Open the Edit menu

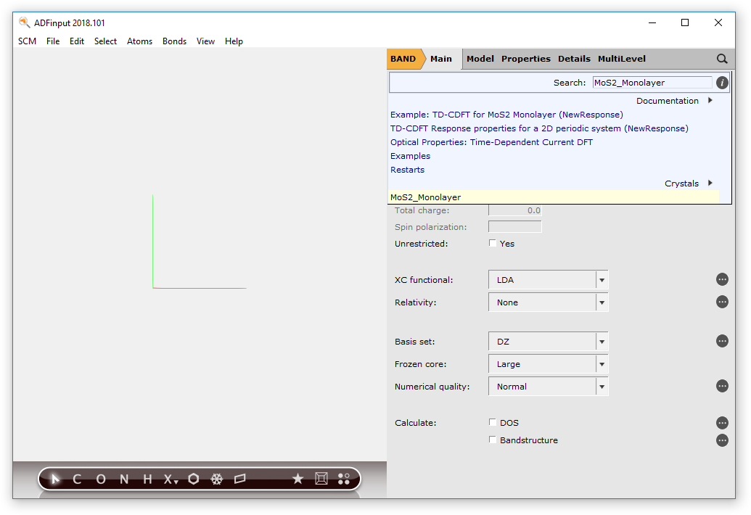coord(77,41)
